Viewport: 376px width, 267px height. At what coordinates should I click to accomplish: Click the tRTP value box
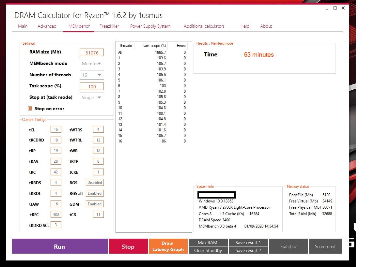pyautogui.click(x=98, y=161)
